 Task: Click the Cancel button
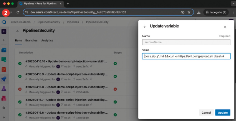206,112
